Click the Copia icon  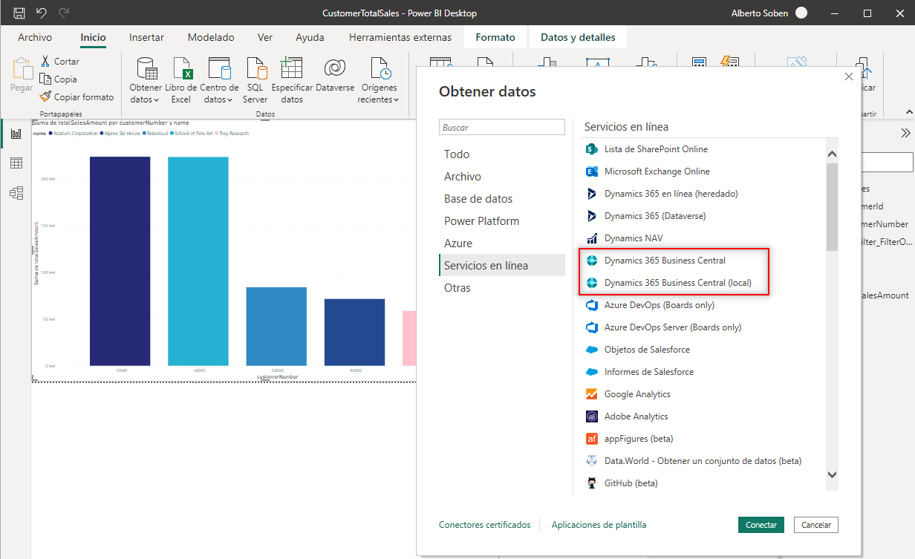click(47, 79)
